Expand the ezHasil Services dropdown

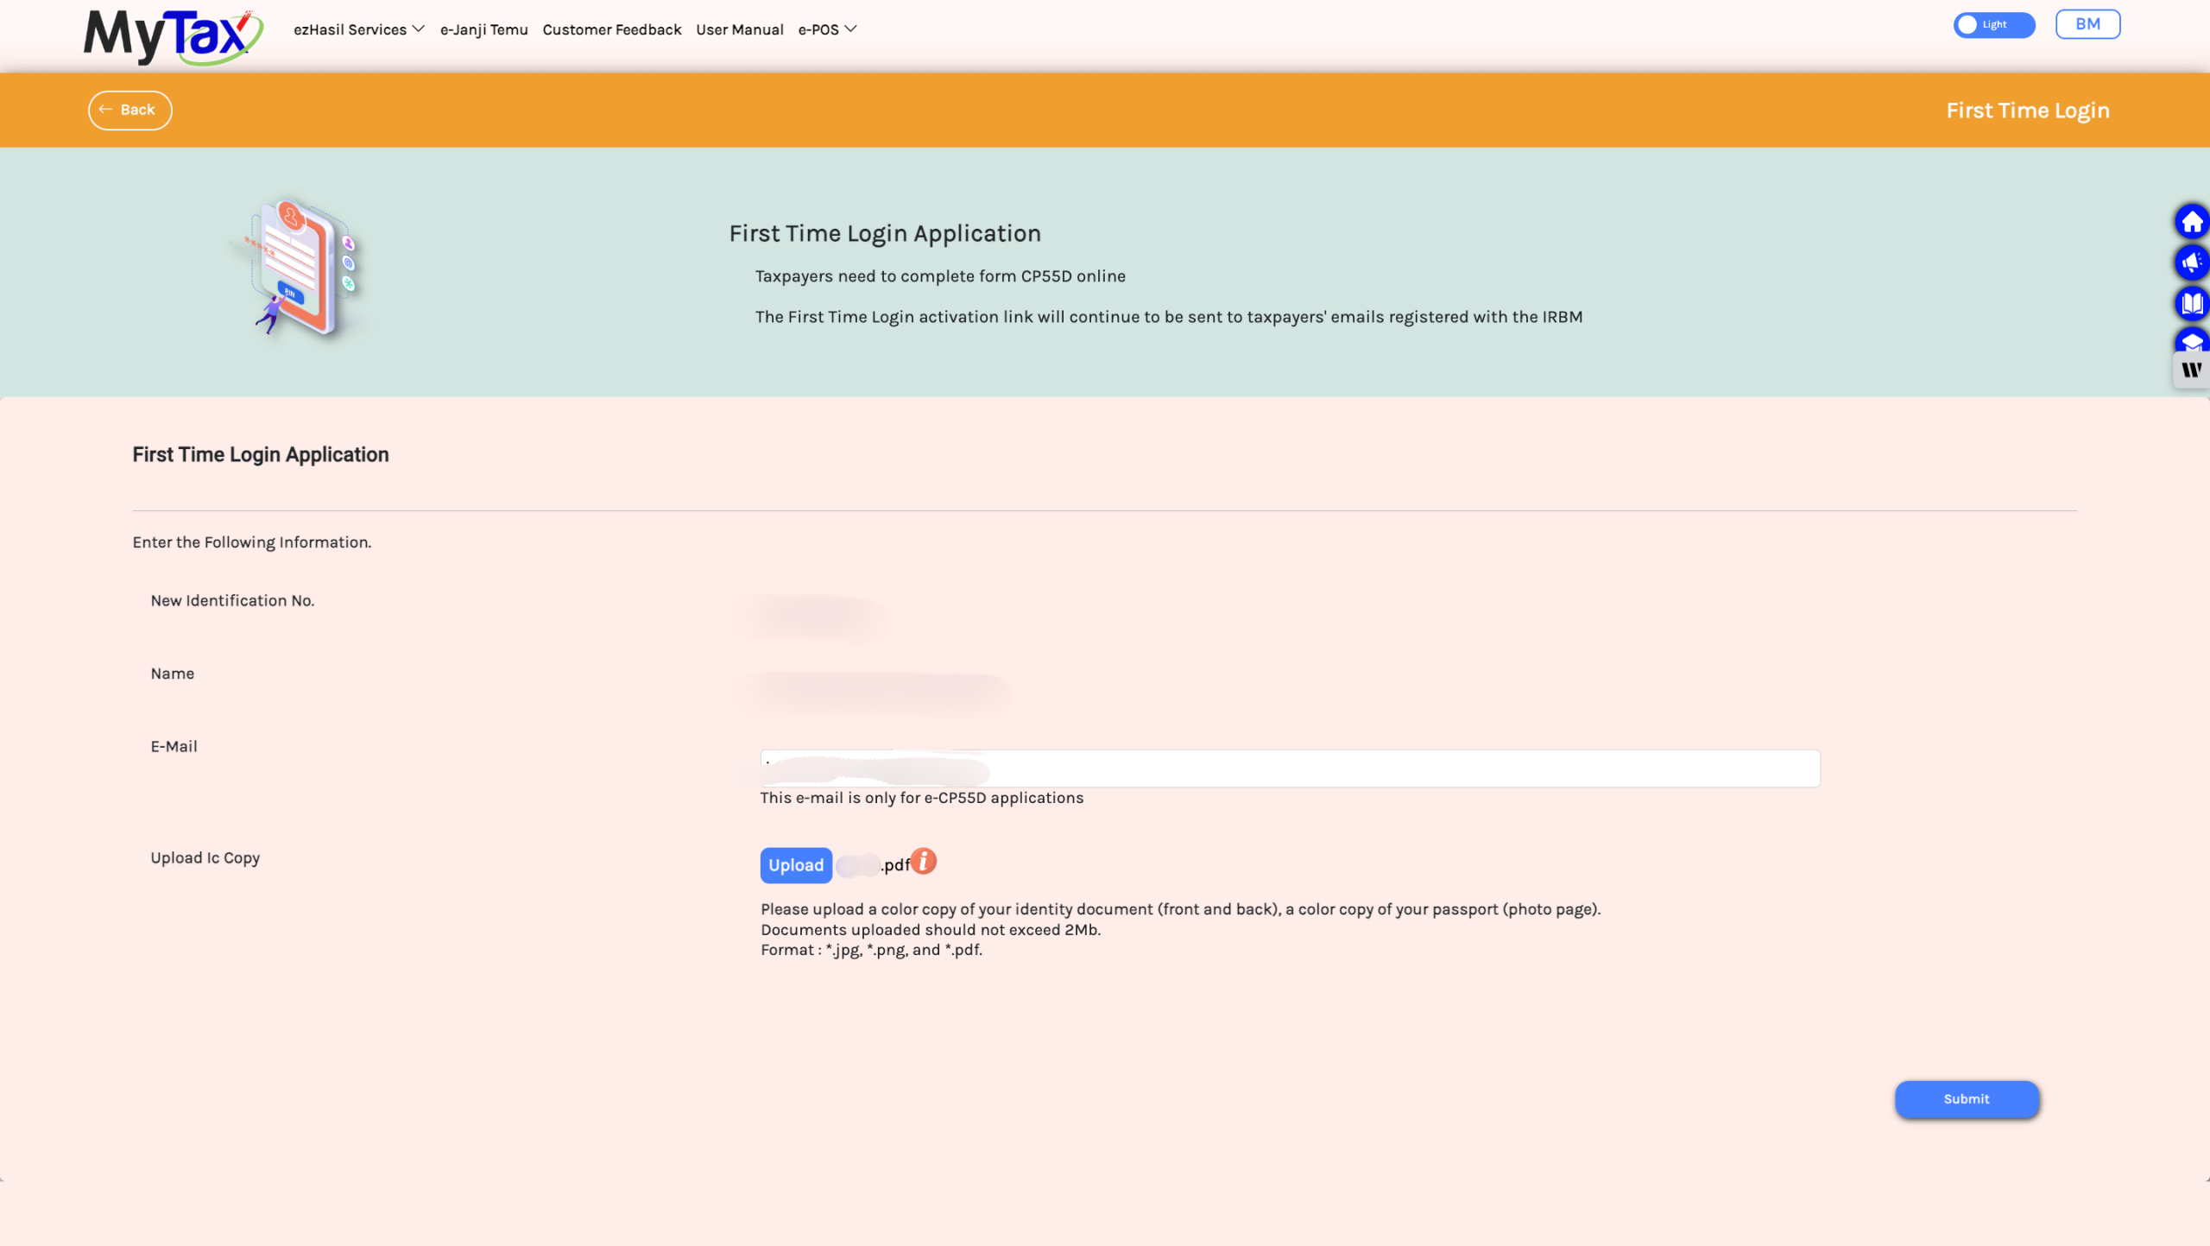(x=350, y=29)
